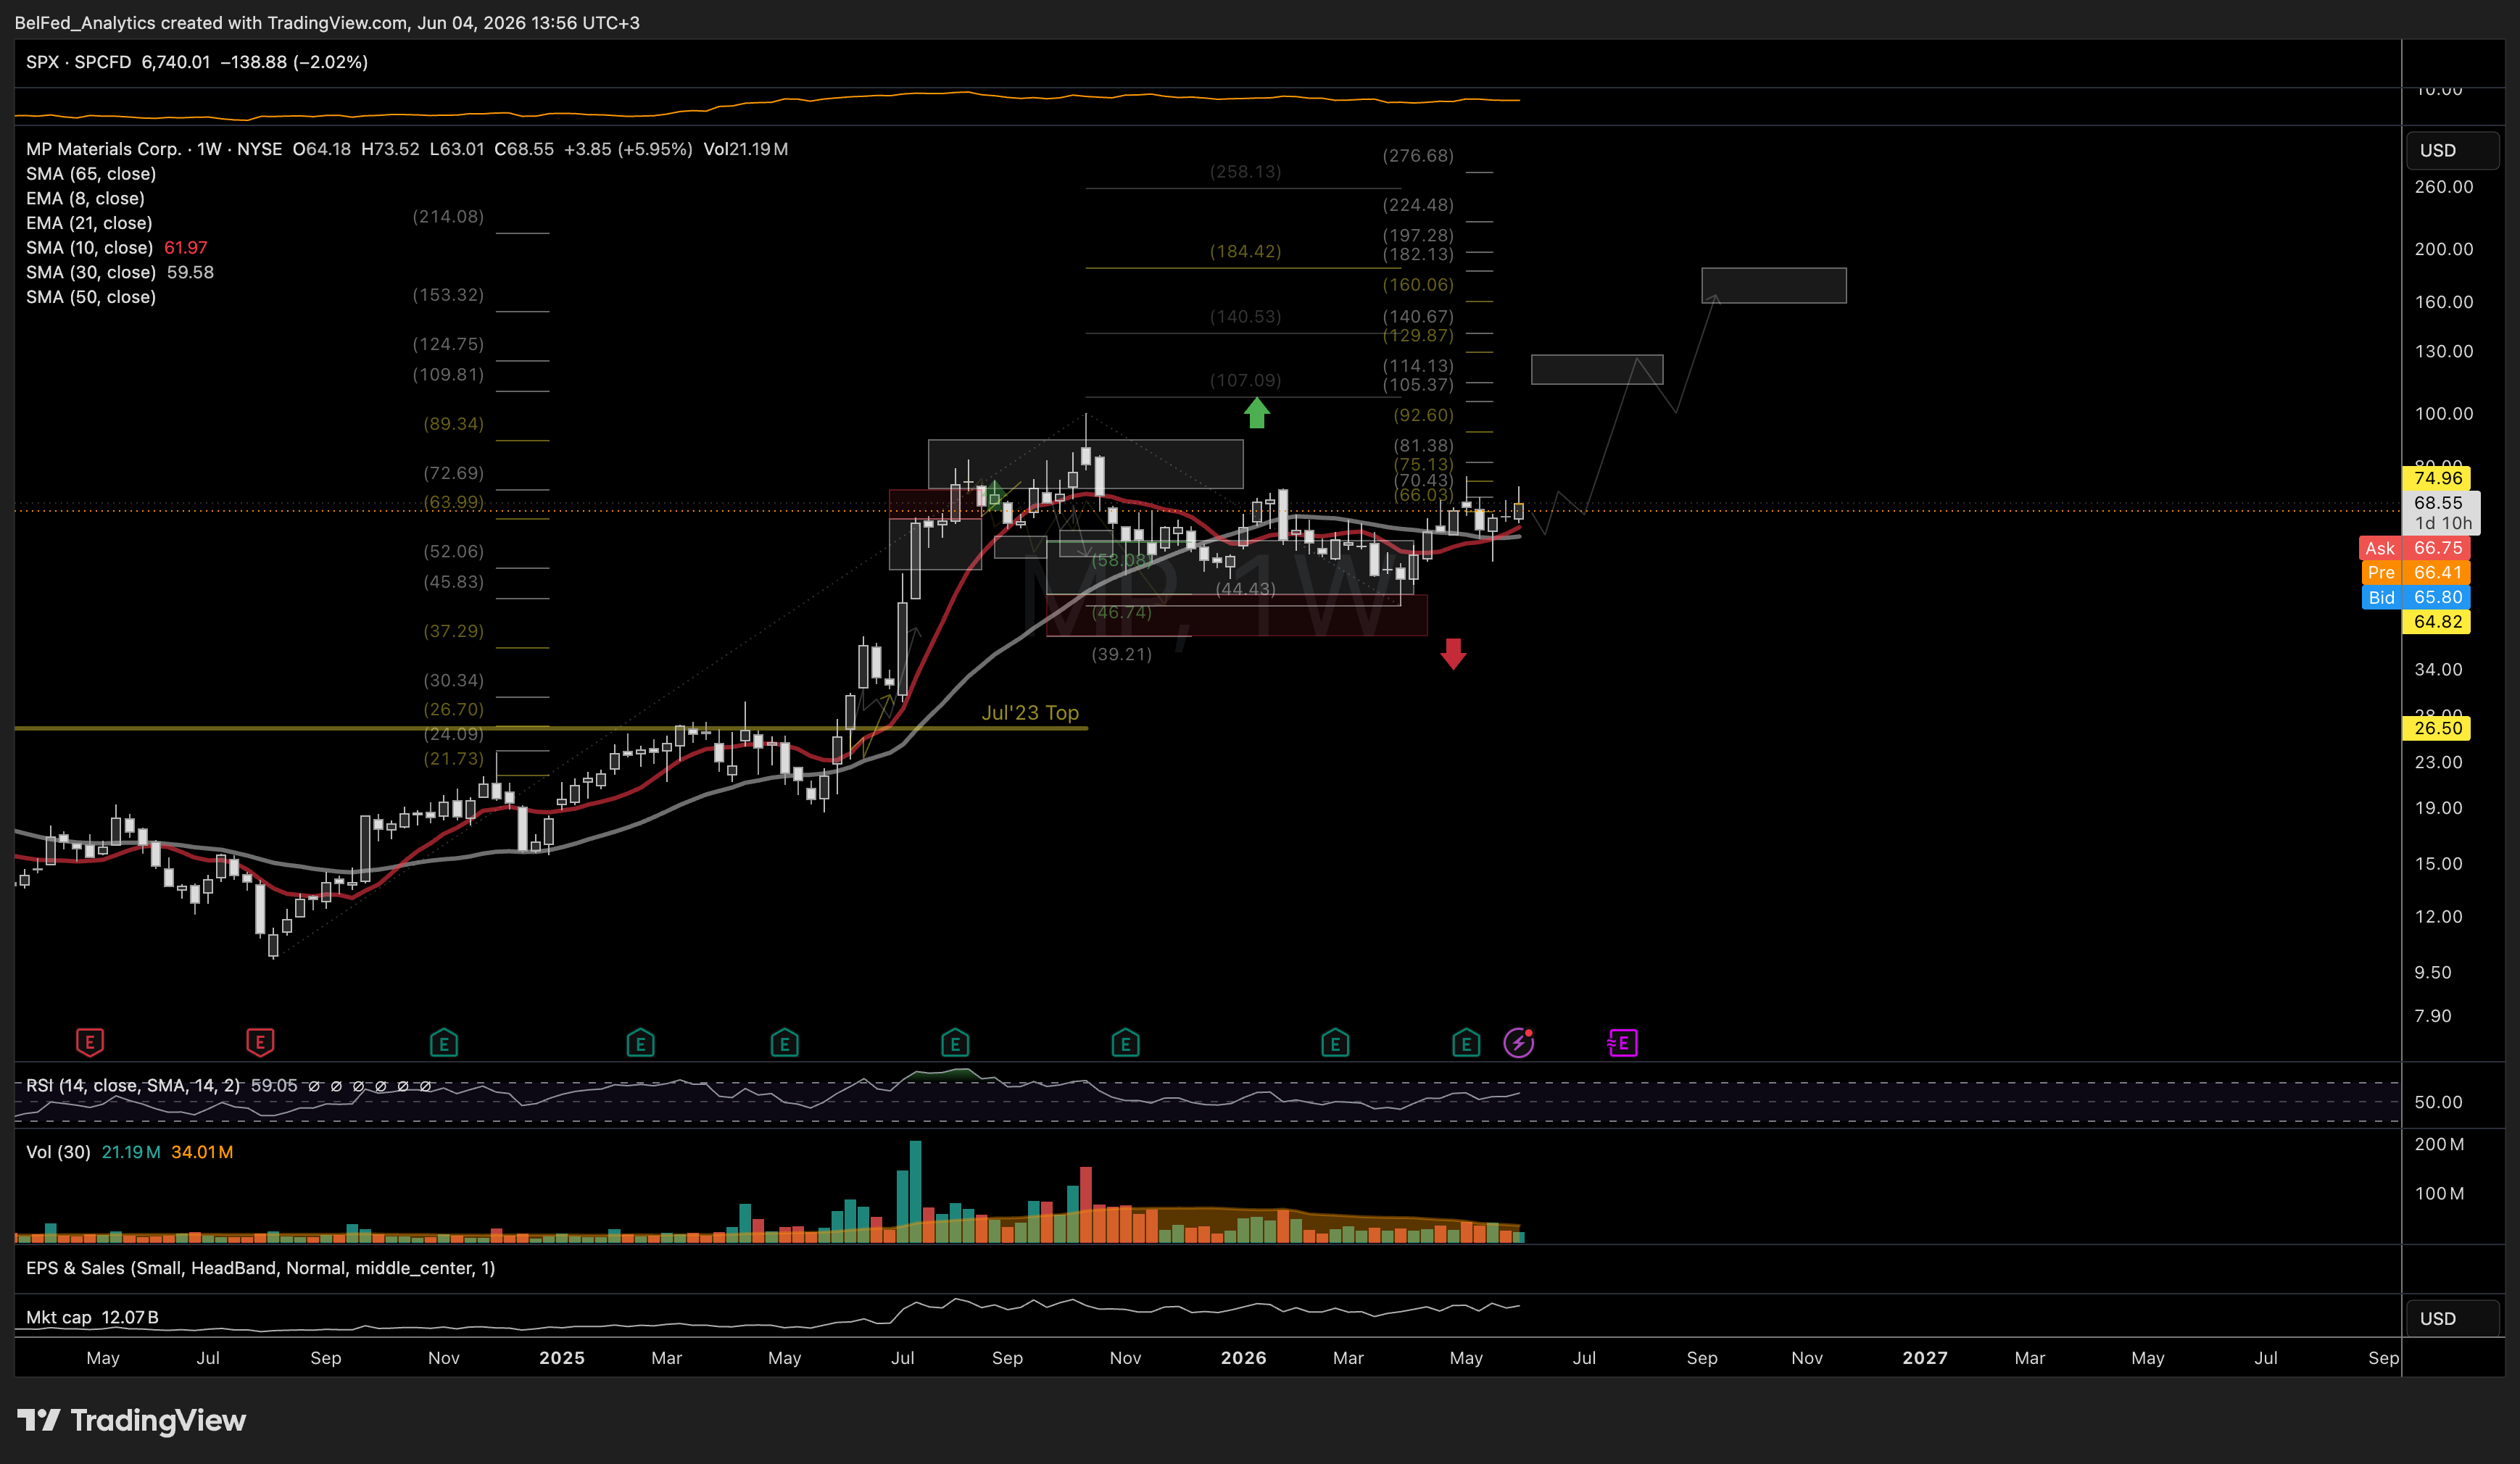The image size is (2520, 1464).
Task: Click the earnings marker above May 2025
Action: (785, 1044)
